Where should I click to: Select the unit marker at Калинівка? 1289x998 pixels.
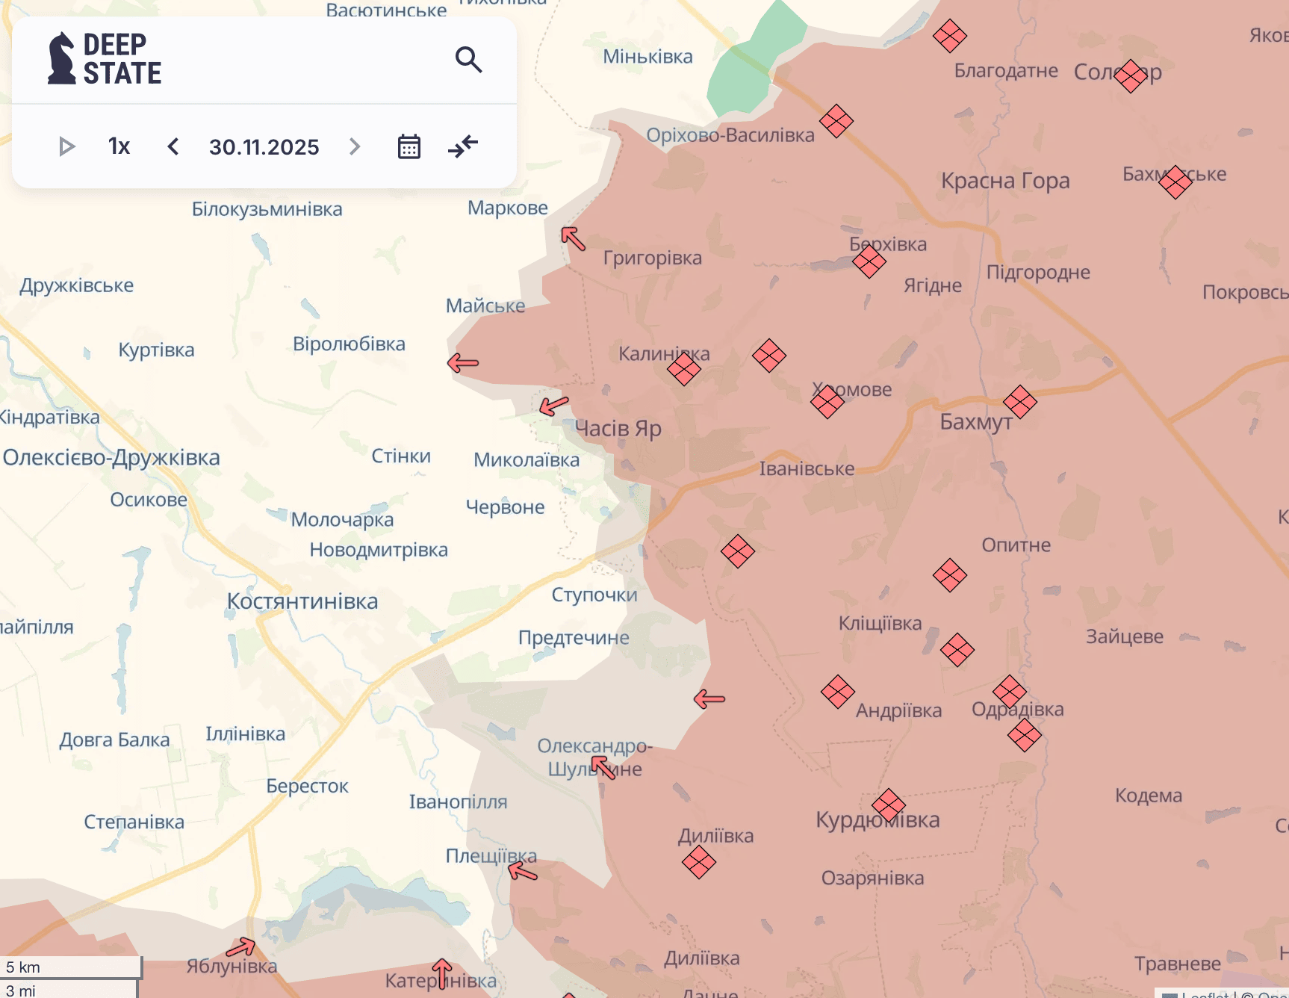coord(683,368)
